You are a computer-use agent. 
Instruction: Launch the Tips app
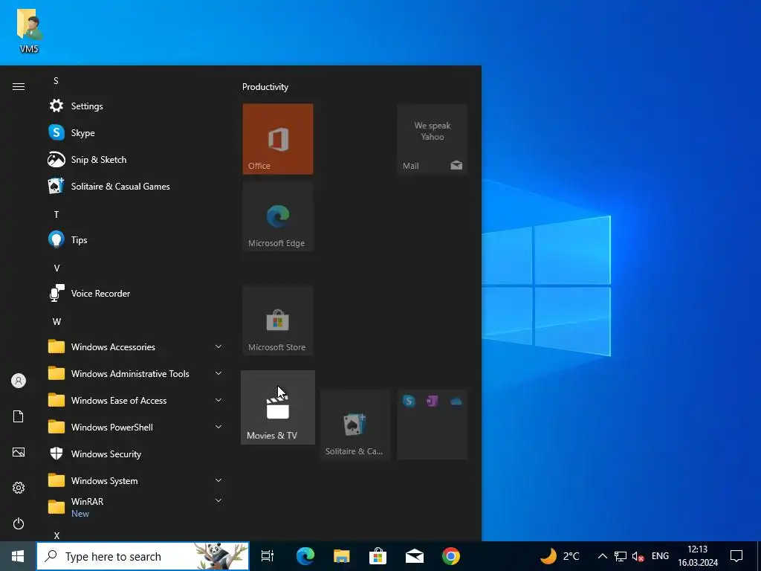coord(136,239)
